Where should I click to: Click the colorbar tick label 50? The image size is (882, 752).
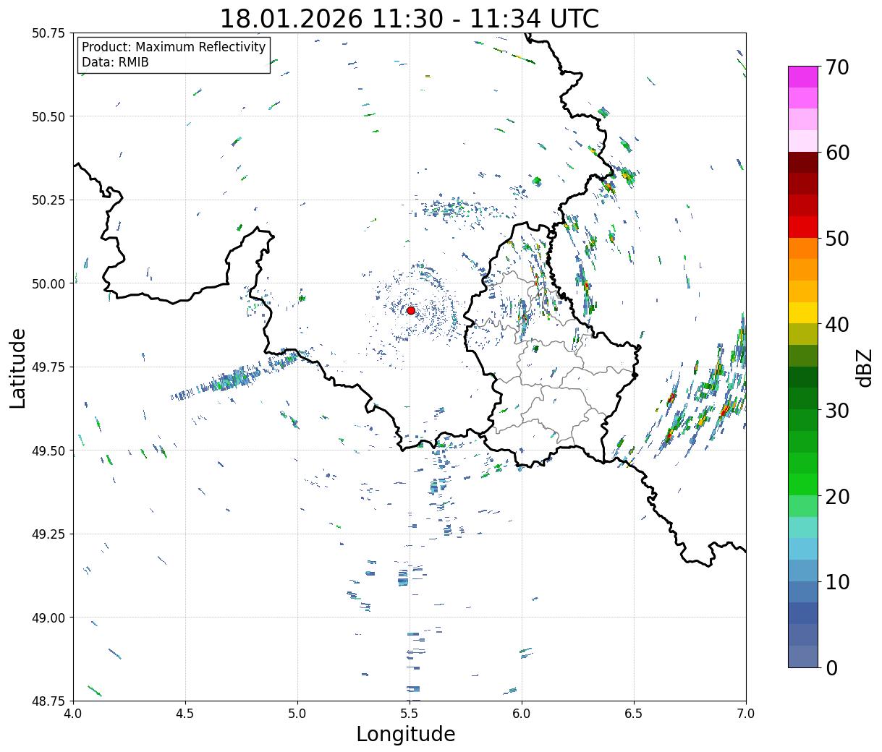point(837,239)
